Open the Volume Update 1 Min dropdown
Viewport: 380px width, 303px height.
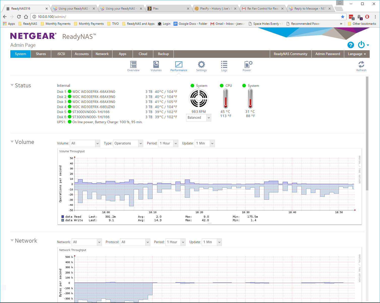pyautogui.click(x=205, y=143)
